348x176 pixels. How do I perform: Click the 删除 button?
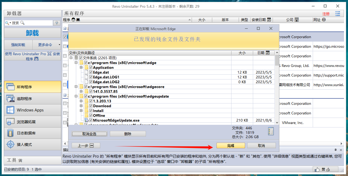tap(128, 134)
